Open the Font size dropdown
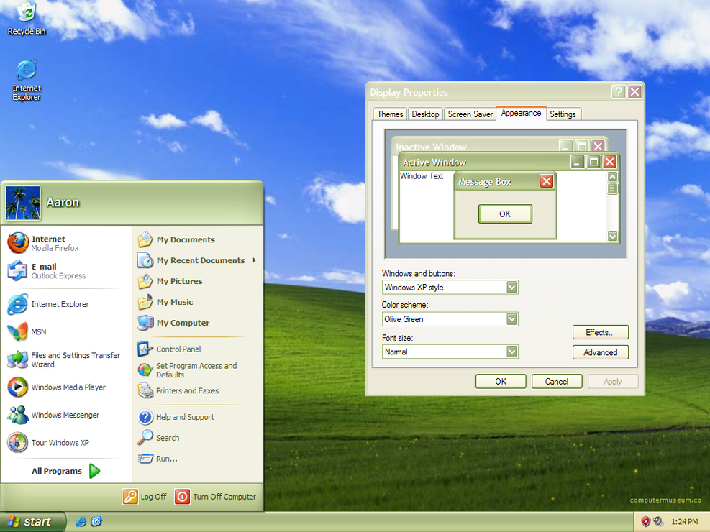The width and height of the screenshot is (710, 532). (x=511, y=352)
